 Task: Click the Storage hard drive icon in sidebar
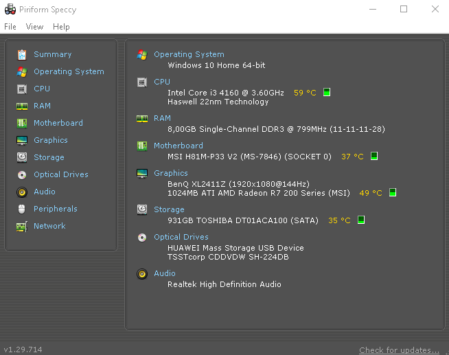(x=22, y=157)
